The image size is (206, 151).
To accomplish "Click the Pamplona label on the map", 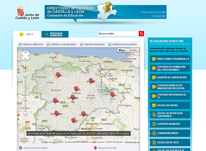I will coord(127,70).
